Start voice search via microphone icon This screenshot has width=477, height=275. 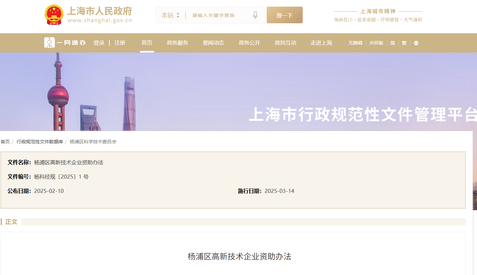pyautogui.click(x=255, y=15)
